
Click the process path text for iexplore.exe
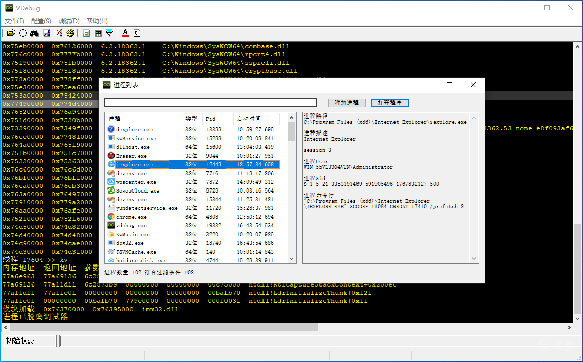tap(385, 122)
